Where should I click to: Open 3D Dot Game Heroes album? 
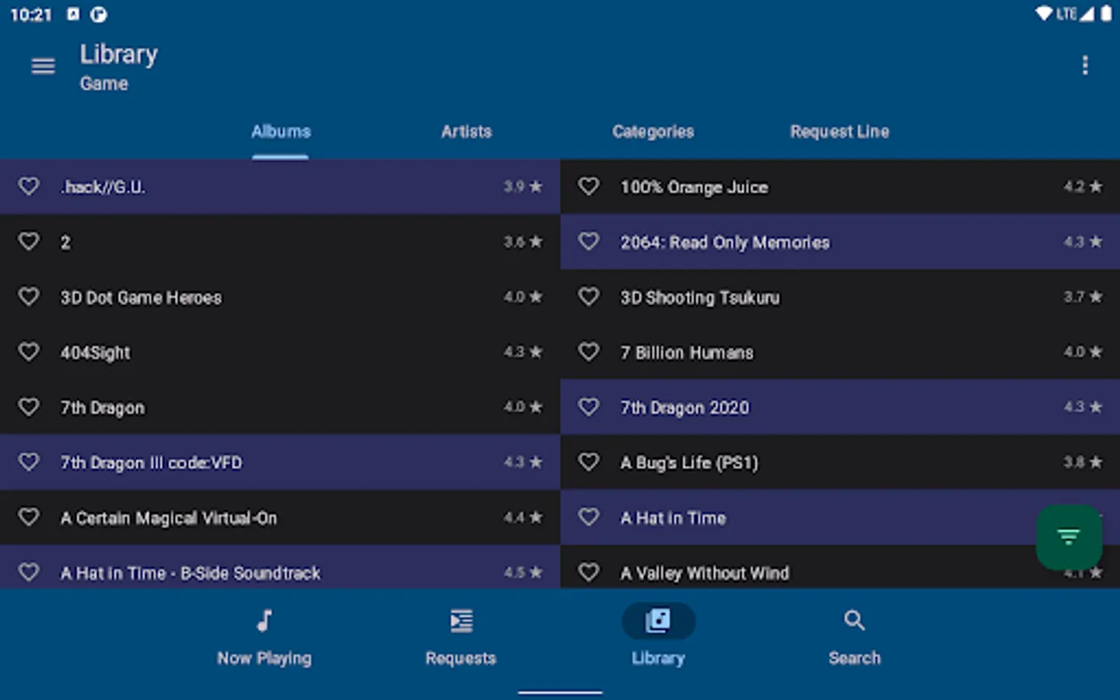(x=141, y=298)
